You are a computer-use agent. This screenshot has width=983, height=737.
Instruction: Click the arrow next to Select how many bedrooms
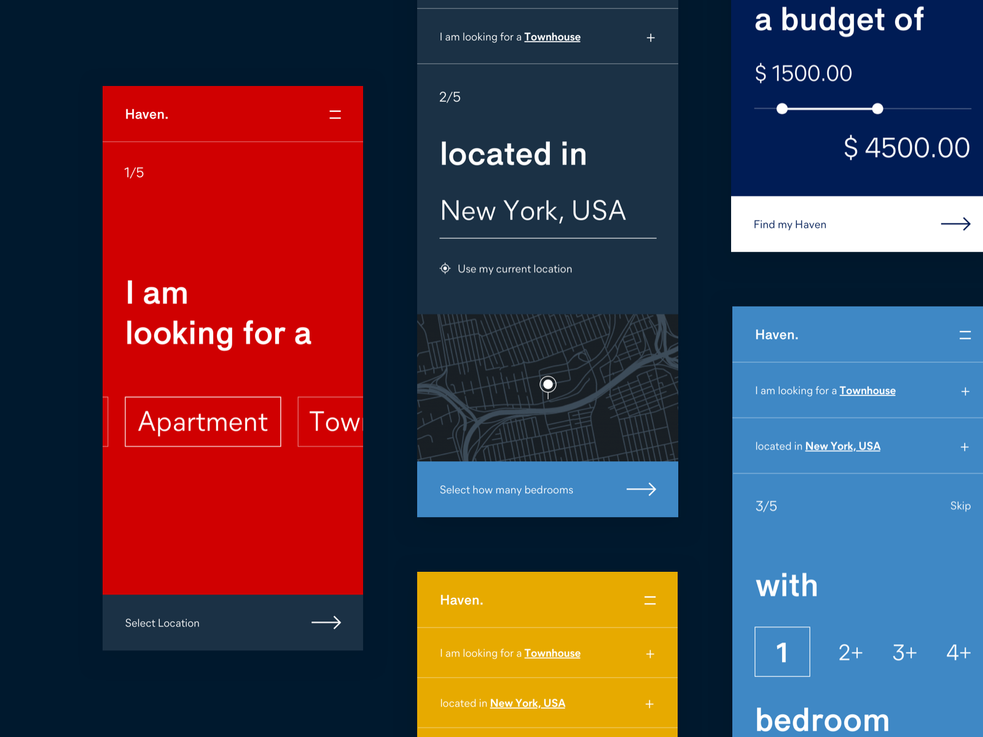pyautogui.click(x=641, y=489)
